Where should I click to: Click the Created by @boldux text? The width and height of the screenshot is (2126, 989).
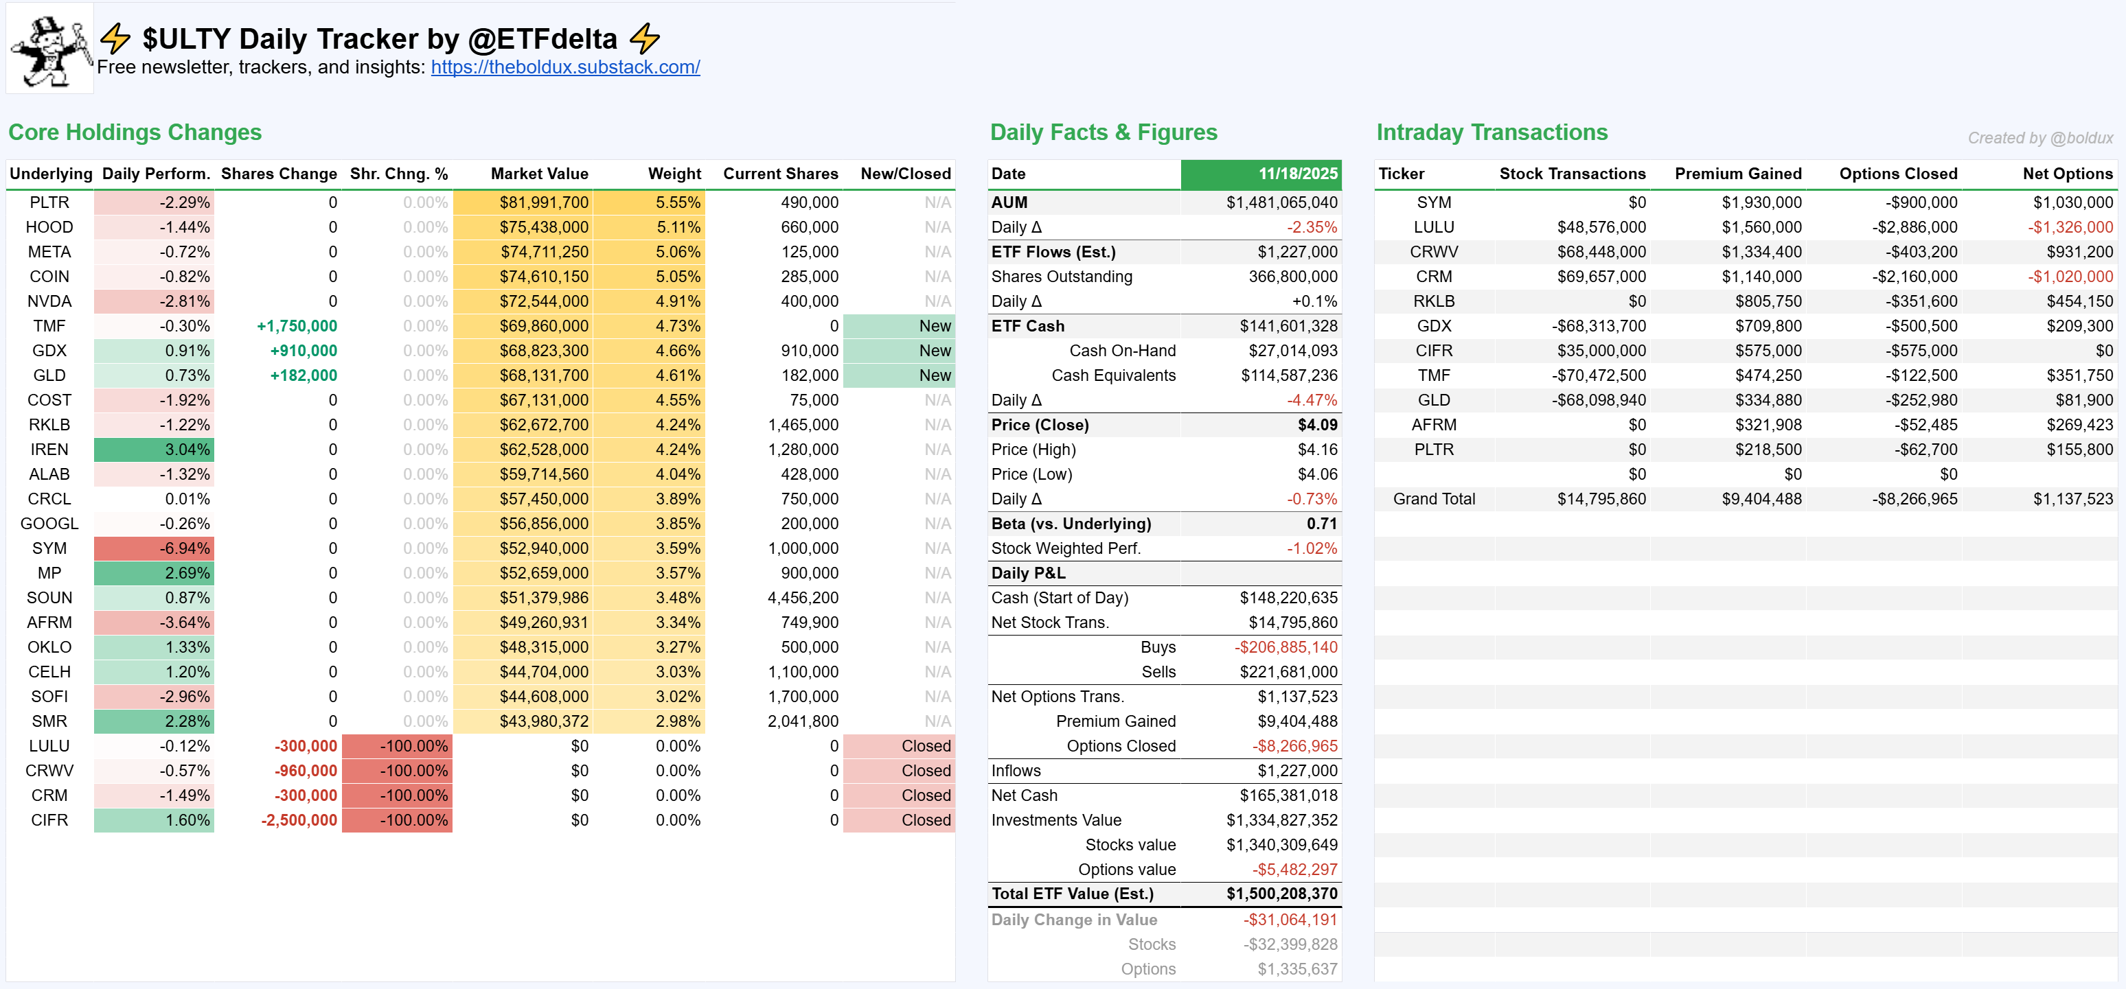2039,139
